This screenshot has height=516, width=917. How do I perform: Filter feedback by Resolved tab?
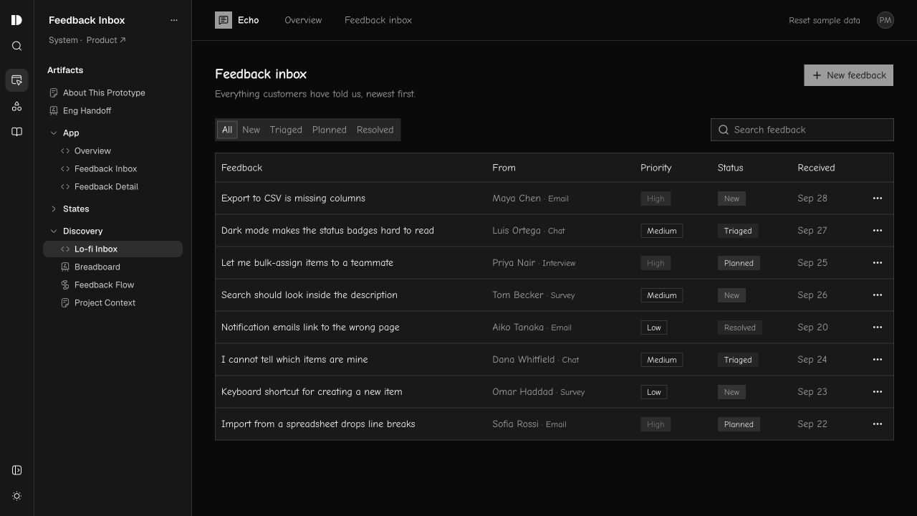point(375,130)
